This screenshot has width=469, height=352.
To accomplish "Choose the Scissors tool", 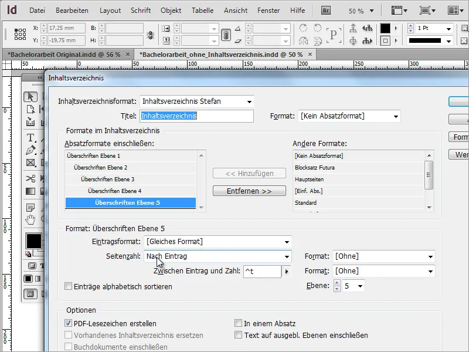I will tap(31, 179).
